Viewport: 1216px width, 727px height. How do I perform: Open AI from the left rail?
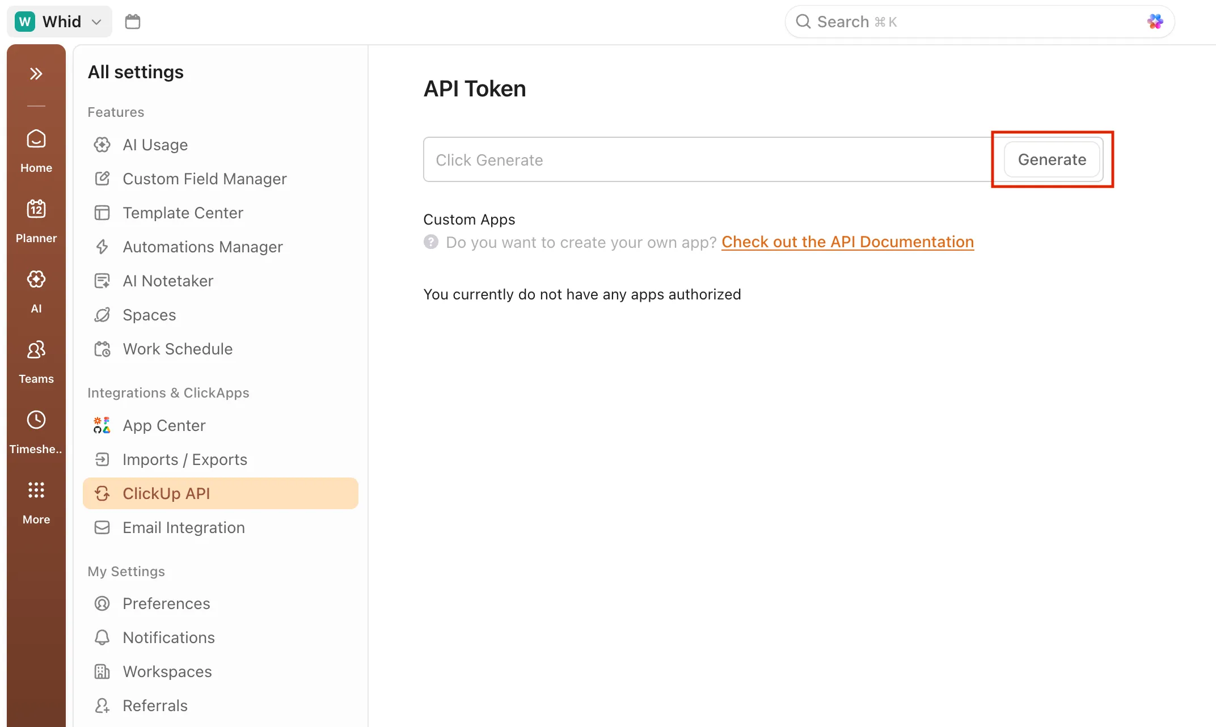click(x=36, y=291)
